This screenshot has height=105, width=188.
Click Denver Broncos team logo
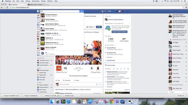[x=59, y=68]
